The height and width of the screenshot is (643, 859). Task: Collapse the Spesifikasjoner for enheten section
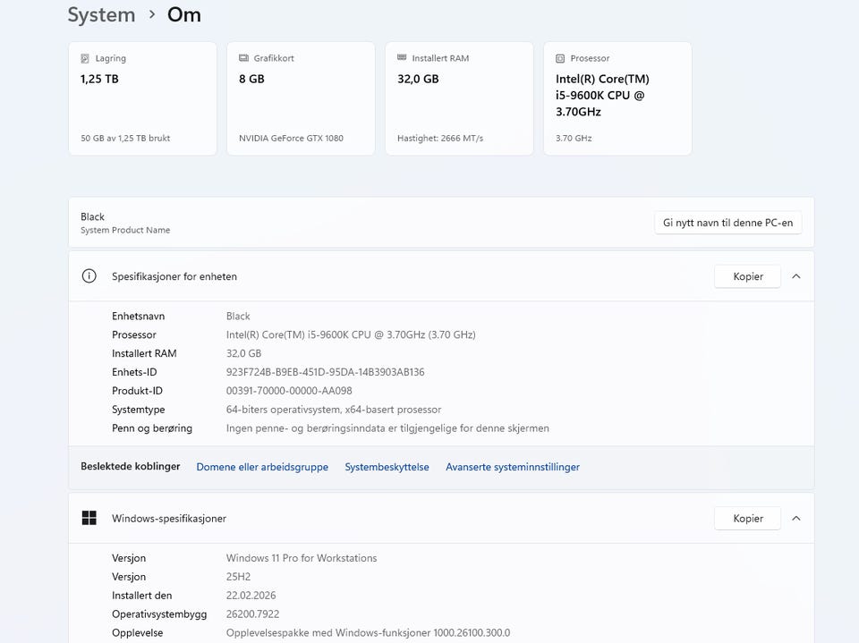coord(796,276)
